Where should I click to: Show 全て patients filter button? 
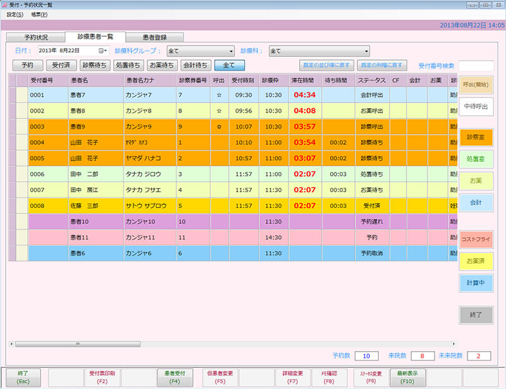tap(229, 65)
